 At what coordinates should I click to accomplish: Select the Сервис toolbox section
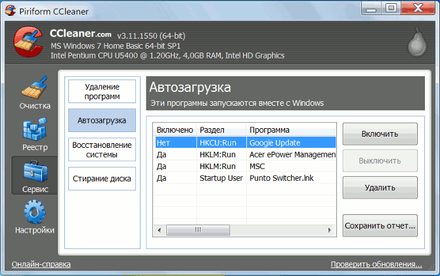click(x=35, y=175)
